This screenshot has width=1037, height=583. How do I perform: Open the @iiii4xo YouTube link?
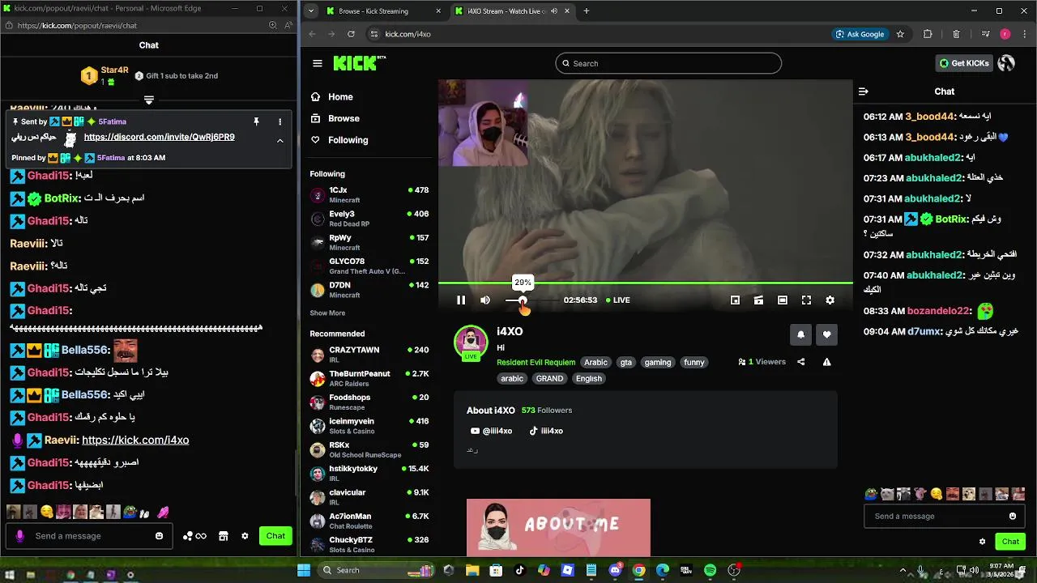tap(492, 432)
